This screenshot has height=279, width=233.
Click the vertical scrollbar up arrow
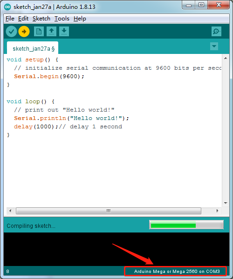coord(226,58)
